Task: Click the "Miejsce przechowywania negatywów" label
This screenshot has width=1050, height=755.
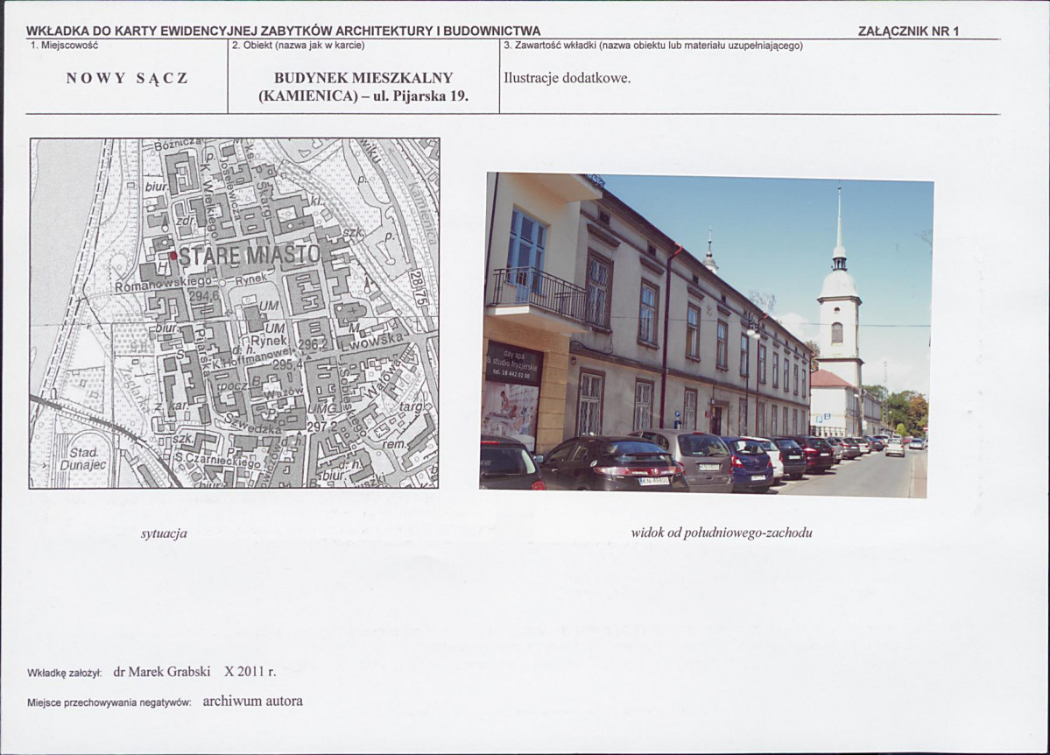Action: 109,702
